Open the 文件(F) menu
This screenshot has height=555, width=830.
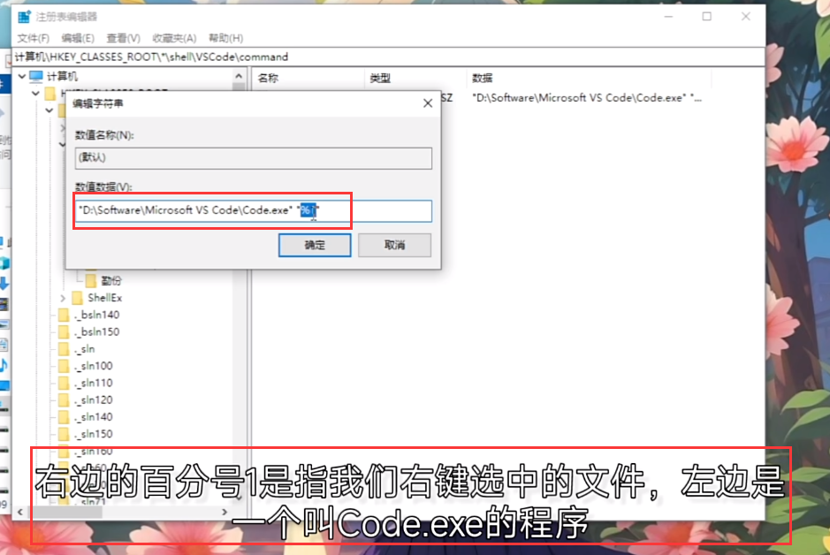click(x=34, y=38)
